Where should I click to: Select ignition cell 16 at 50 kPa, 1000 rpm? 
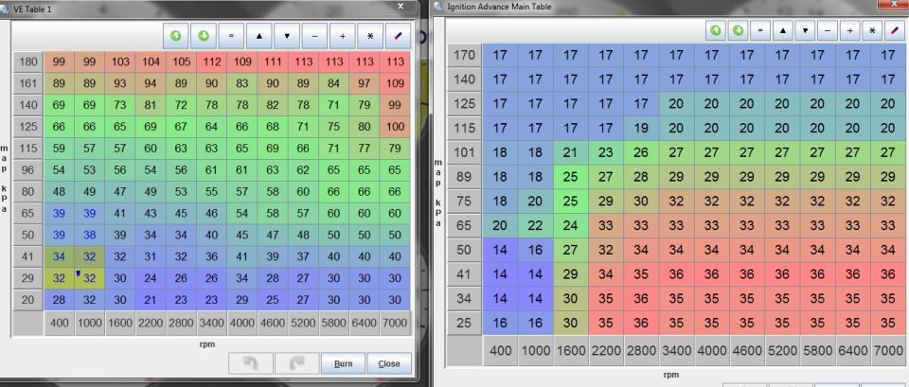point(535,250)
